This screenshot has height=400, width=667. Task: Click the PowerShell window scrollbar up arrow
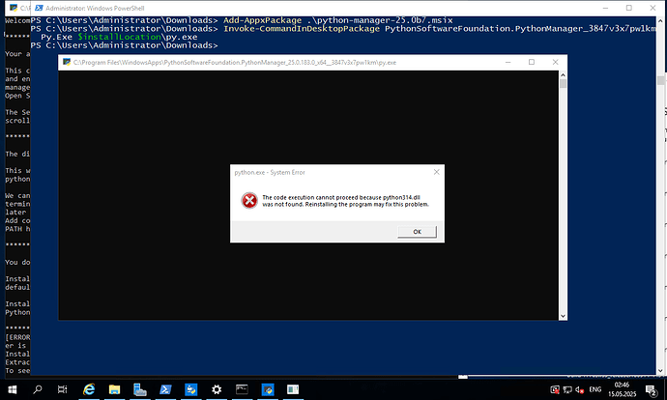coord(660,20)
